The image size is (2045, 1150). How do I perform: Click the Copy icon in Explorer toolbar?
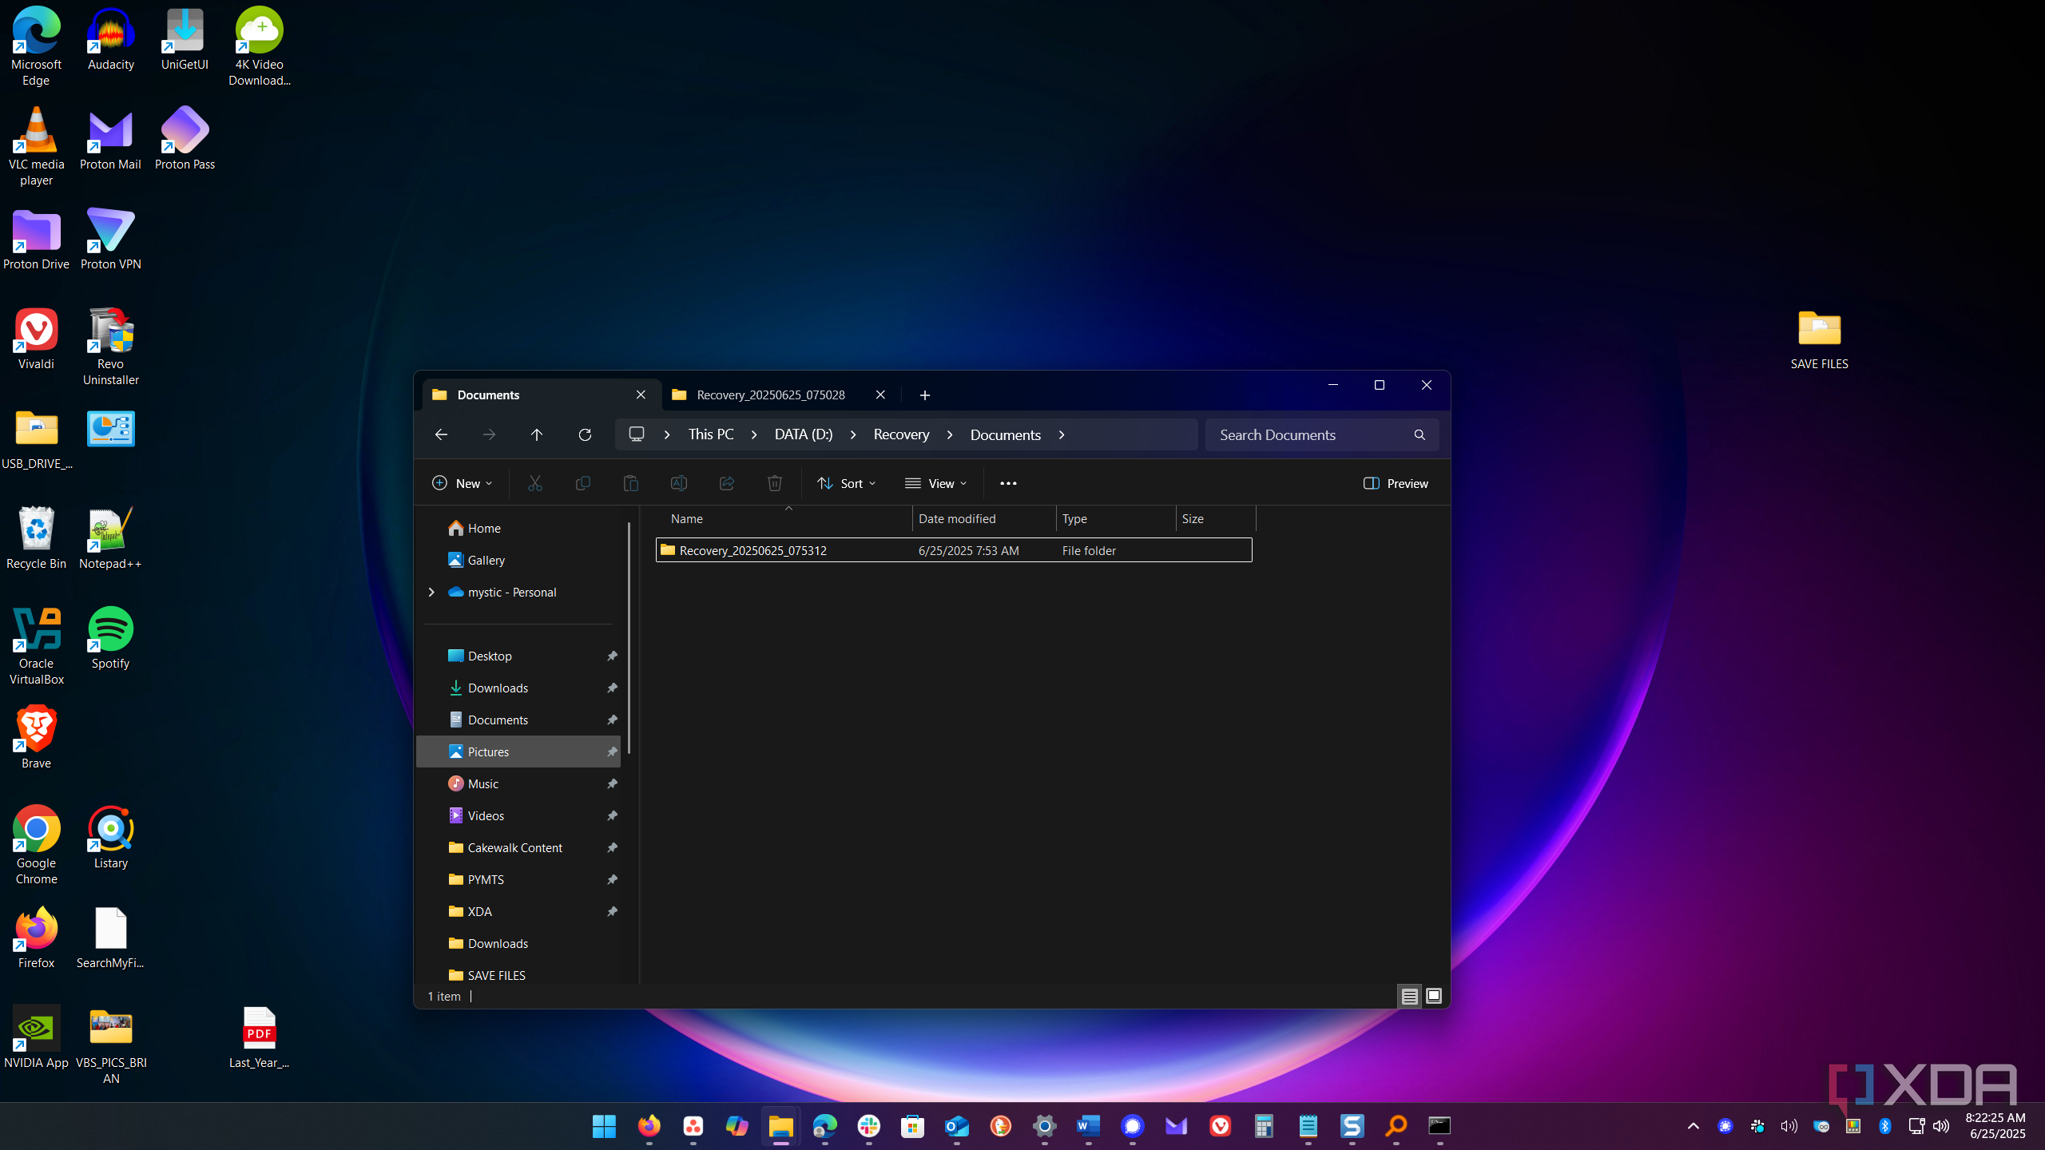coord(582,483)
